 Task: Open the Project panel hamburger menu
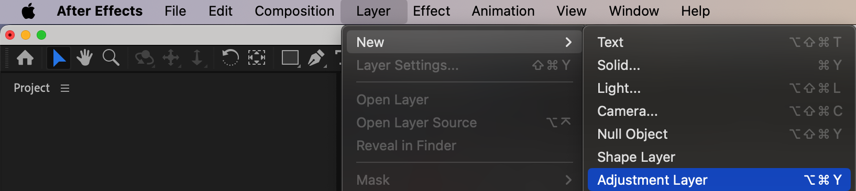coord(65,88)
